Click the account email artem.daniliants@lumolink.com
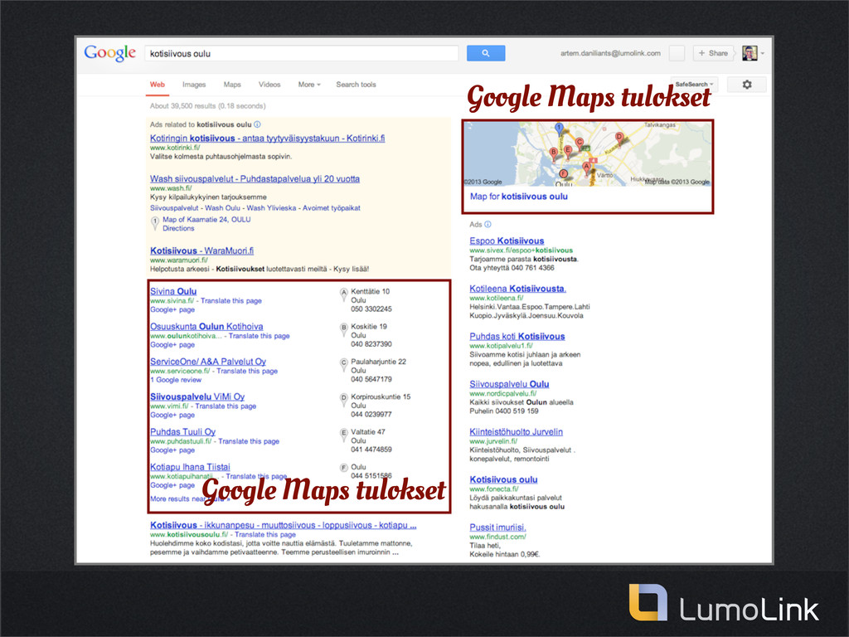The height and width of the screenshot is (637, 849). [610, 53]
